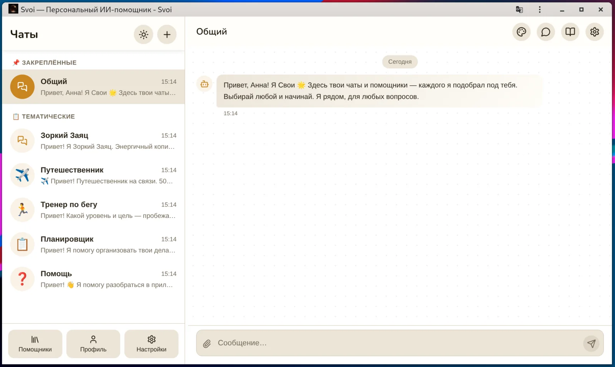This screenshot has height=367, width=615.
Task: Open the Настройки tab at bottom
Action: [x=151, y=344]
